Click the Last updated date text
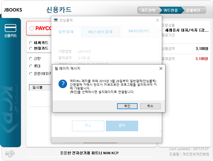Image resolution: width=213 pixels, height=161 pixels. coord(189,149)
